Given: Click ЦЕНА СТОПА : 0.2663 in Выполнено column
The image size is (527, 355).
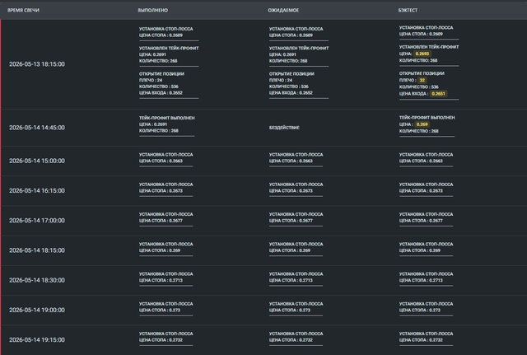Looking at the screenshot, I should [x=161, y=161].
